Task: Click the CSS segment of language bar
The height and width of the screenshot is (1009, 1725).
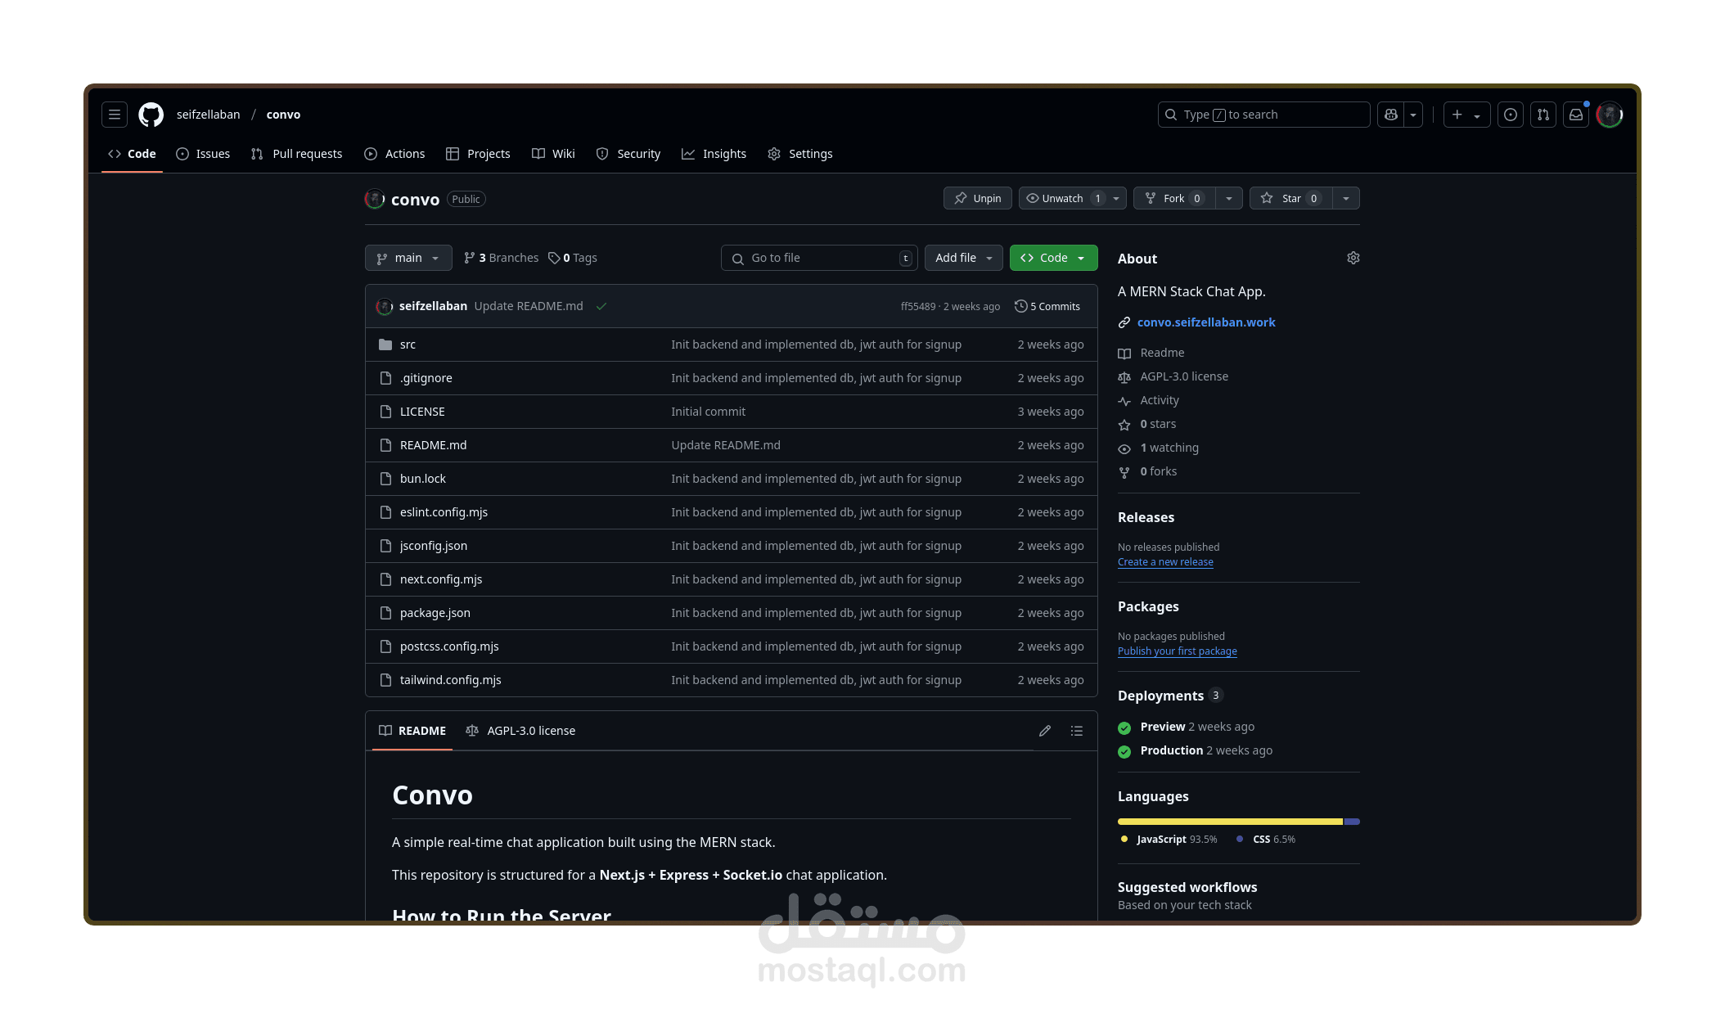Action: pos(1352,822)
